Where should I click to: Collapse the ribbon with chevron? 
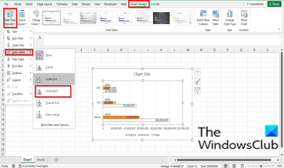279,29
